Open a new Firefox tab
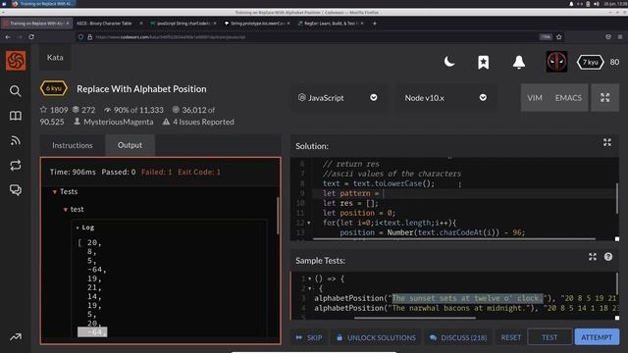This screenshot has height=353, width=628. [375, 24]
